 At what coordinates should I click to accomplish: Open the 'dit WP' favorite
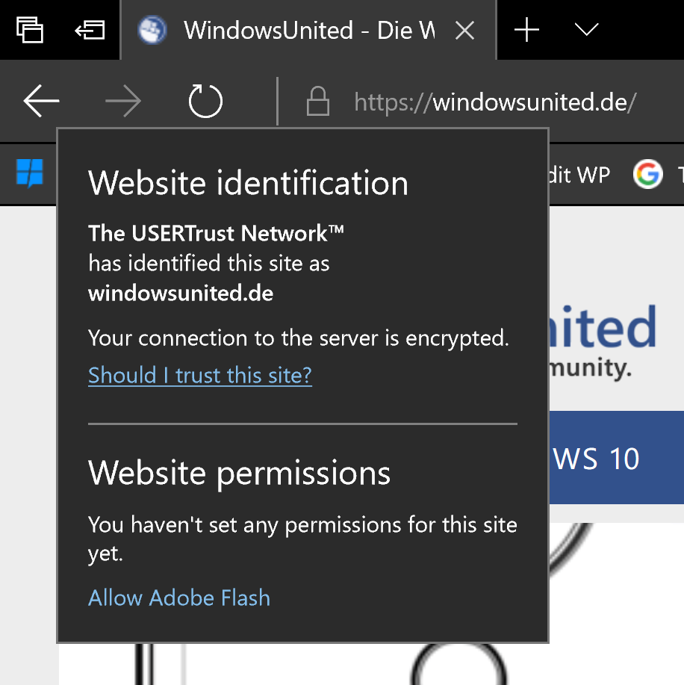coord(580,175)
